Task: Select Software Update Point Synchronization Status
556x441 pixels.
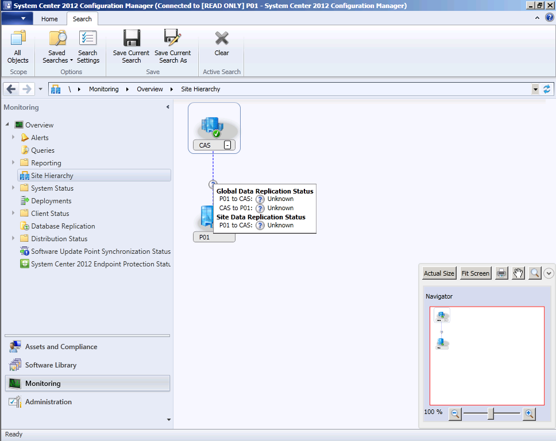Action: click(101, 252)
